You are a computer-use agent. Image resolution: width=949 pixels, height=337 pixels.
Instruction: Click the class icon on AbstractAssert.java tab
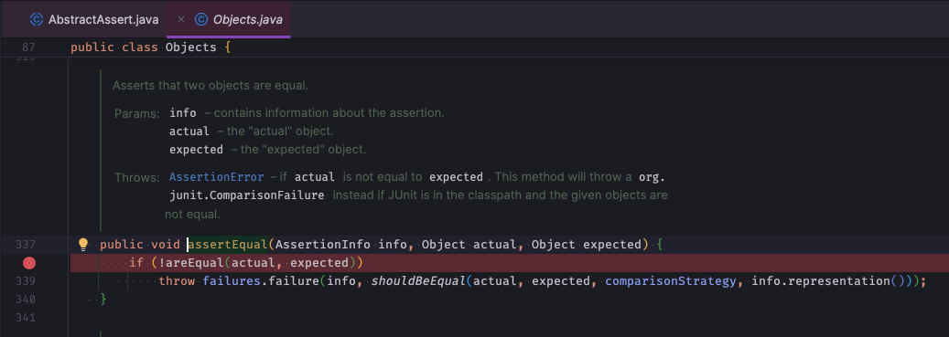[x=37, y=19]
